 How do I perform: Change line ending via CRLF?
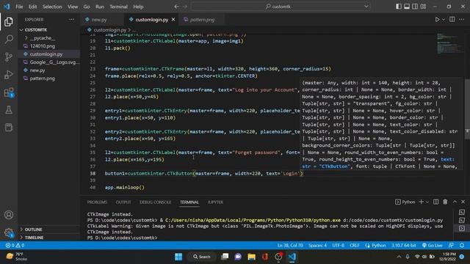(x=354, y=246)
